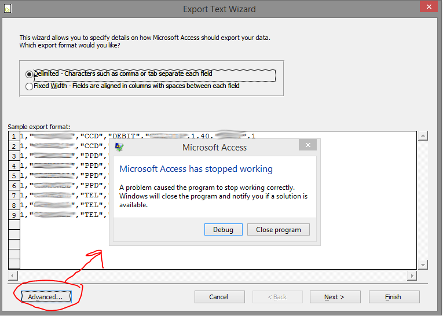
Task: Click the "TEL" value in sample row 7
Action: [x=91, y=195]
